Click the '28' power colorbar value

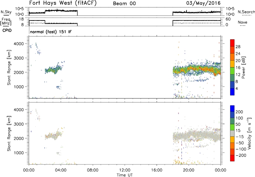(238, 47)
